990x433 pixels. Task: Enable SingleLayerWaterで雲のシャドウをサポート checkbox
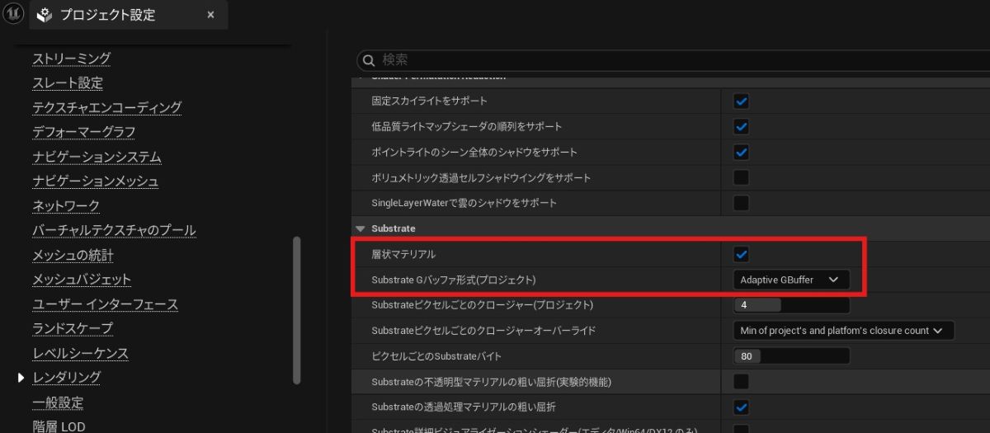click(x=741, y=203)
